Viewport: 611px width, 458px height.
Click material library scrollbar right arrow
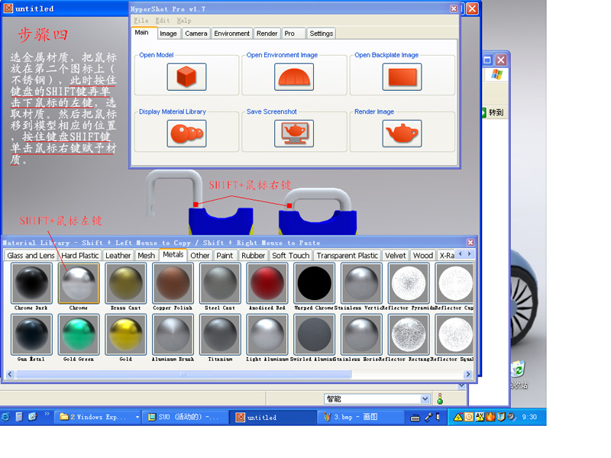click(x=468, y=374)
